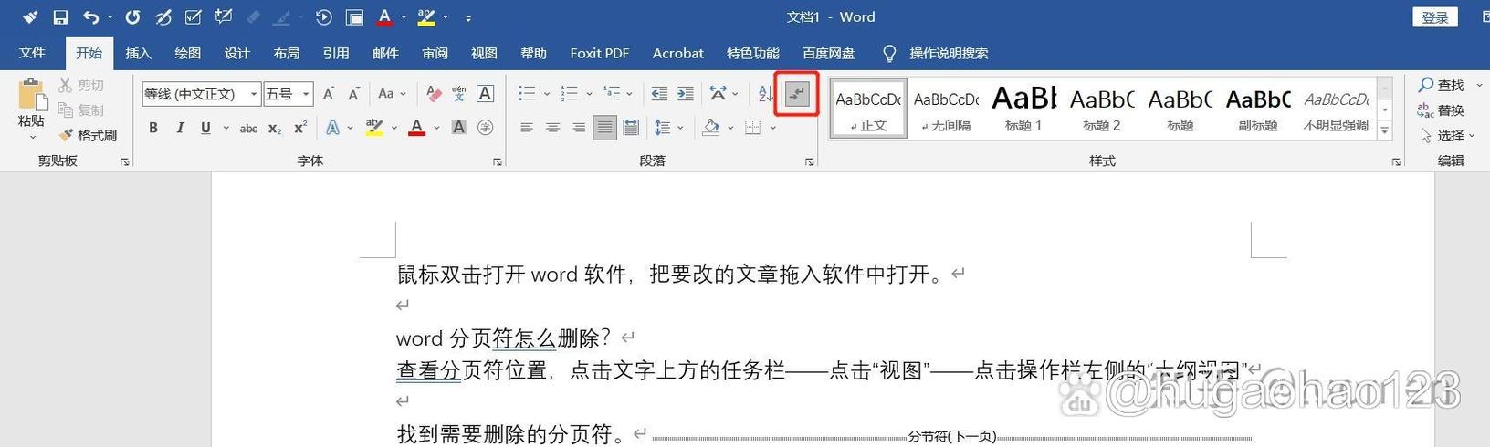Switch to the 视图 View tab

pyautogui.click(x=484, y=53)
